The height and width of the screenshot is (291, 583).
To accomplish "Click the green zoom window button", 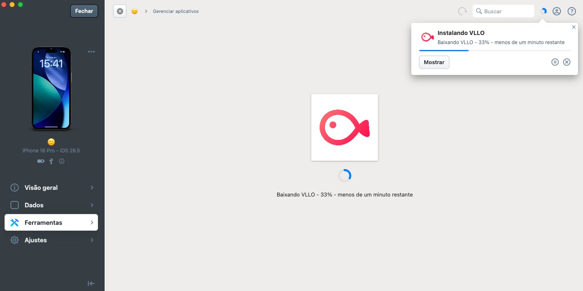I will coord(20,4).
